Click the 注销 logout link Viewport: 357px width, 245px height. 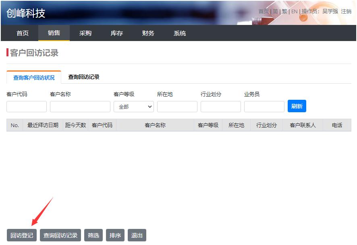pyautogui.click(x=346, y=11)
